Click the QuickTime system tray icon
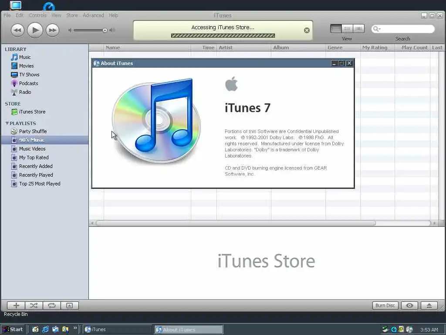The image size is (446, 335). (x=394, y=330)
